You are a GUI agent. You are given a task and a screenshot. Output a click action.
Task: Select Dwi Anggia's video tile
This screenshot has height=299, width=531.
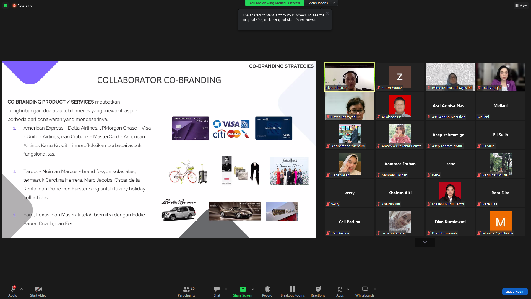coord(501,77)
